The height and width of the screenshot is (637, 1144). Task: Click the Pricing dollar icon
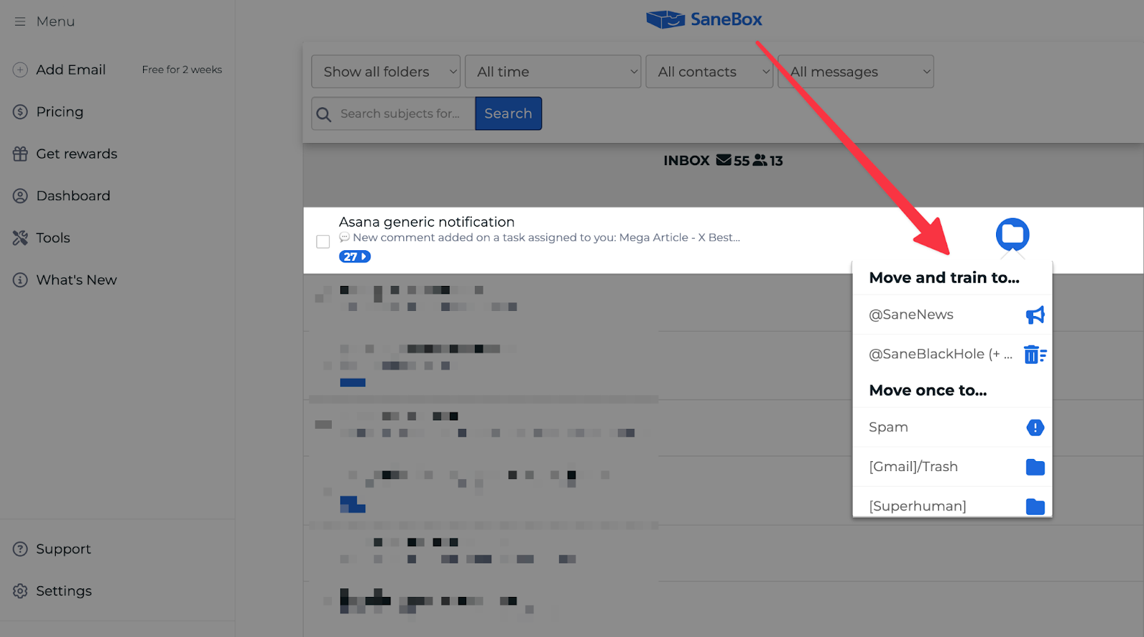20,112
